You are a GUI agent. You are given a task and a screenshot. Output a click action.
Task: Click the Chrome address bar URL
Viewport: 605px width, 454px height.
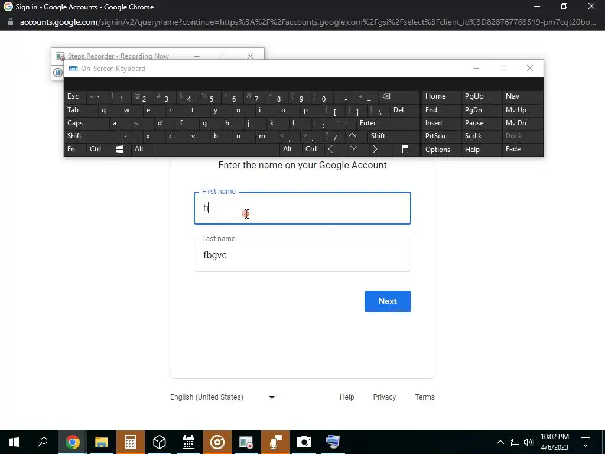pos(308,22)
